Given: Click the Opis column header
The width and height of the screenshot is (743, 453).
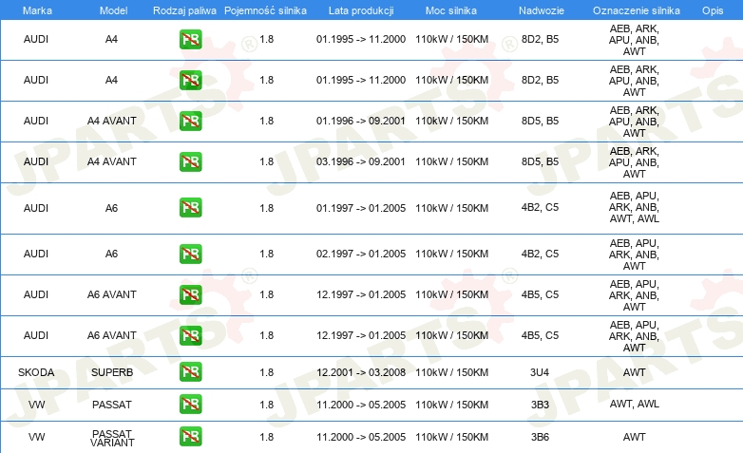Looking at the screenshot, I should (713, 10).
